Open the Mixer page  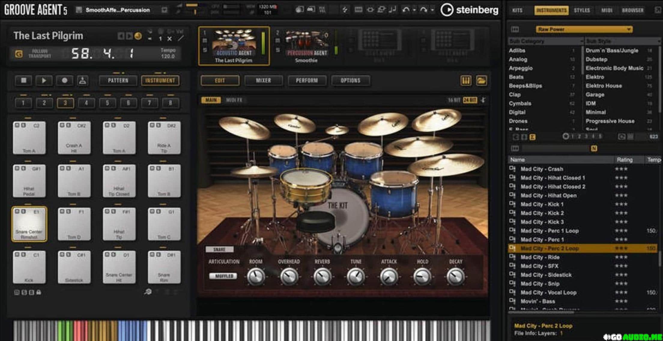click(x=263, y=80)
